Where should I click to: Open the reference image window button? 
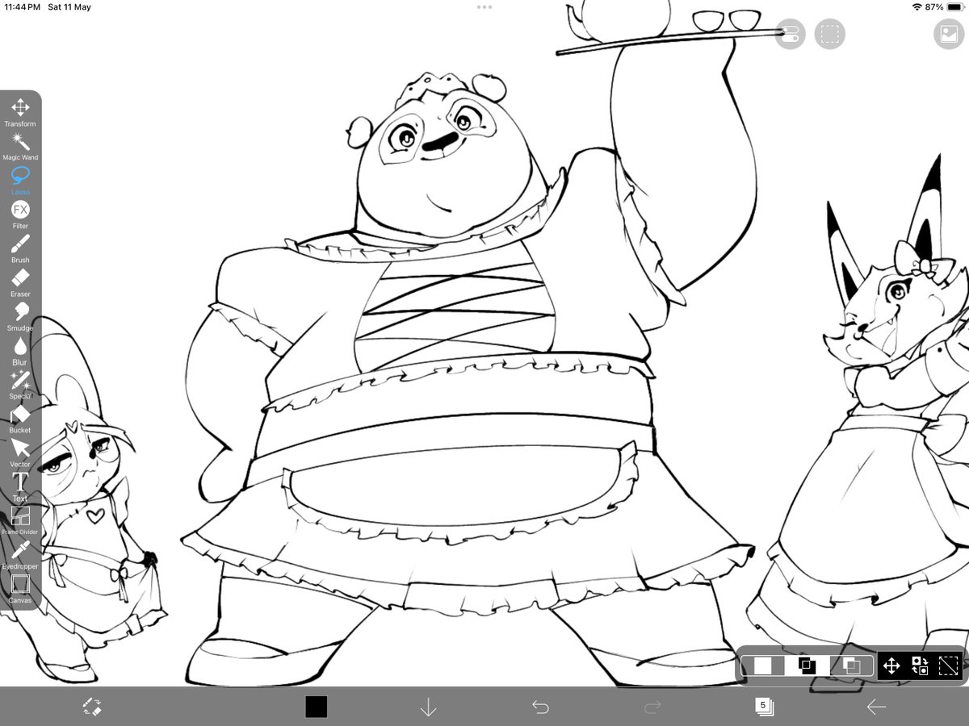coord(948,34)
